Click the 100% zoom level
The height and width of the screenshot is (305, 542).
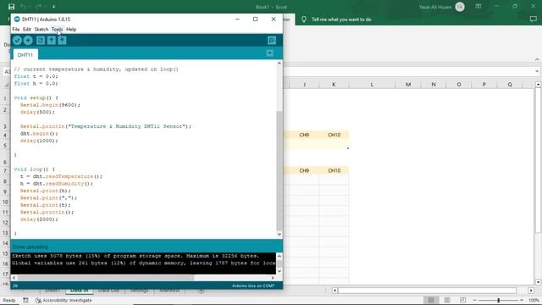[x=534, y=300]
